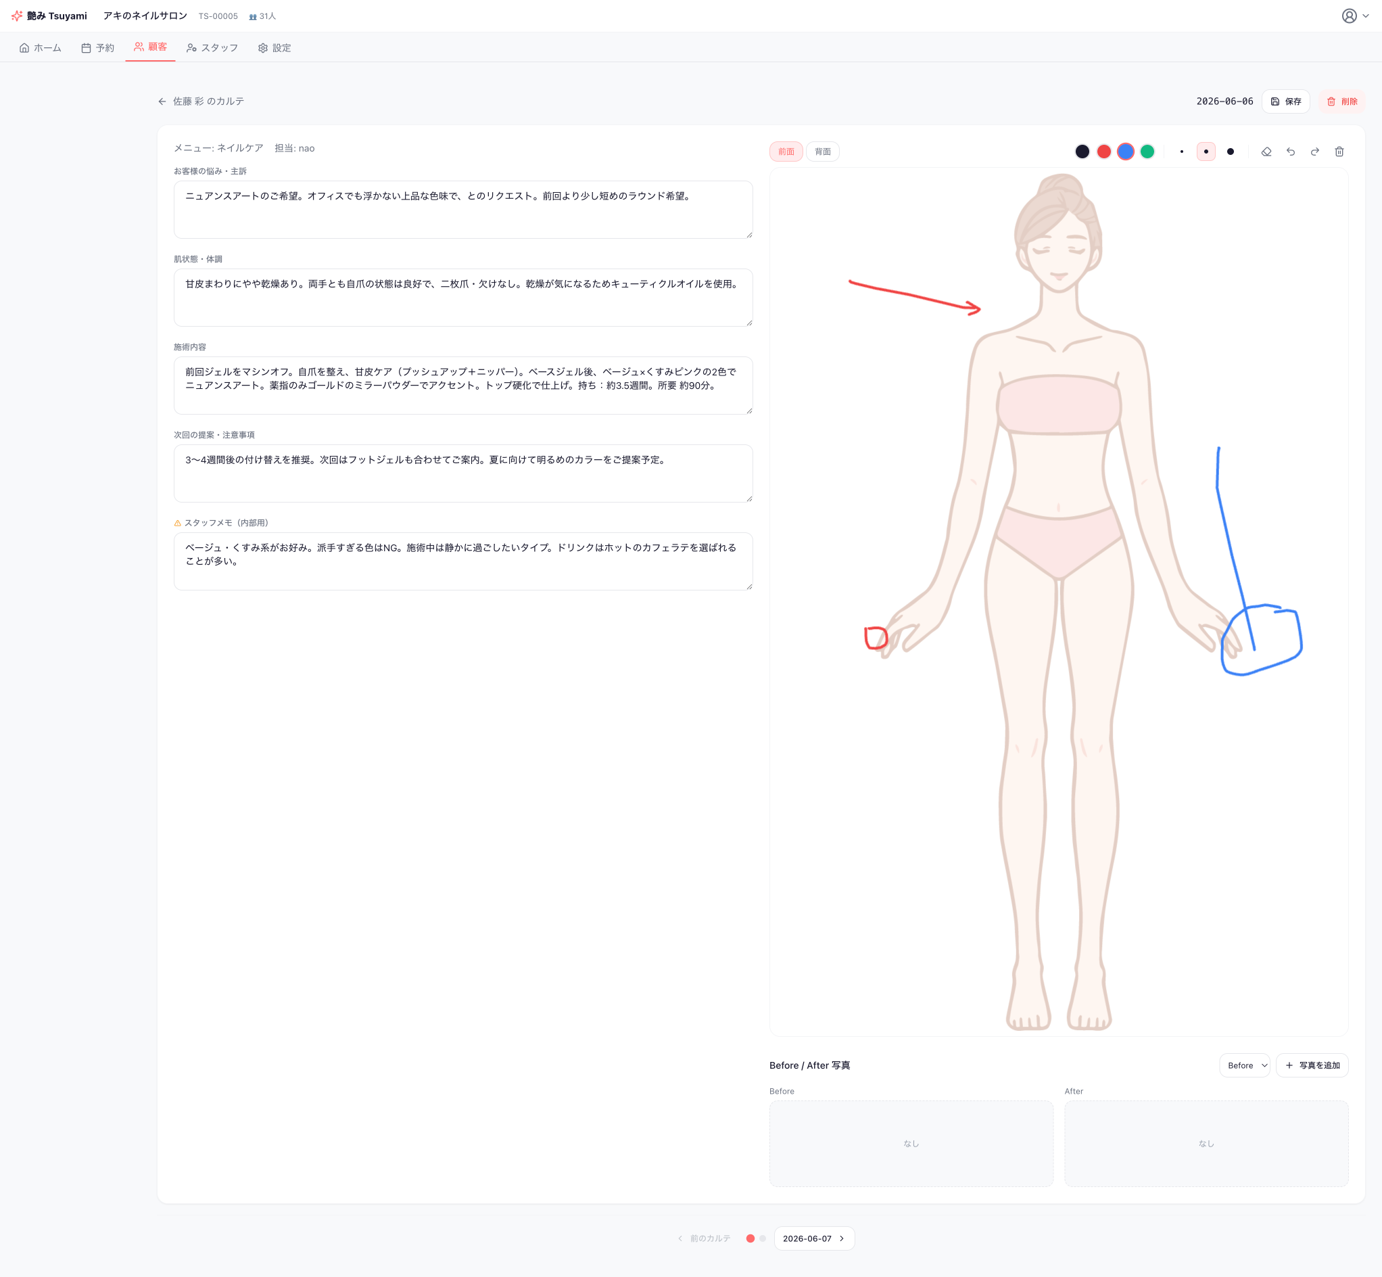Click 前のカルテ link
Image resolution: width=1382 pixels, height=1277 pixels.
tap(704, 1238)
